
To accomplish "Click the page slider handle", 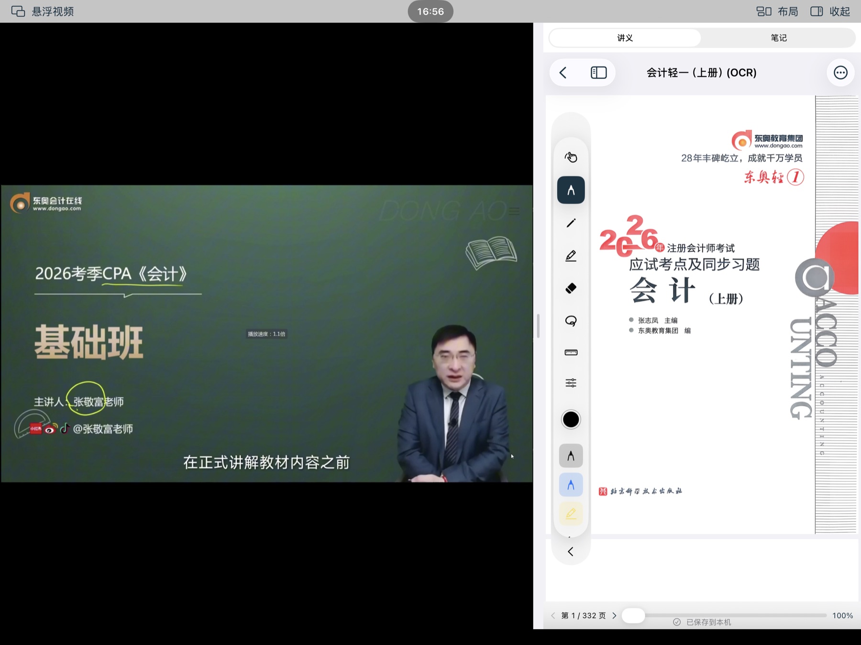I will click(x=633, y=616).
